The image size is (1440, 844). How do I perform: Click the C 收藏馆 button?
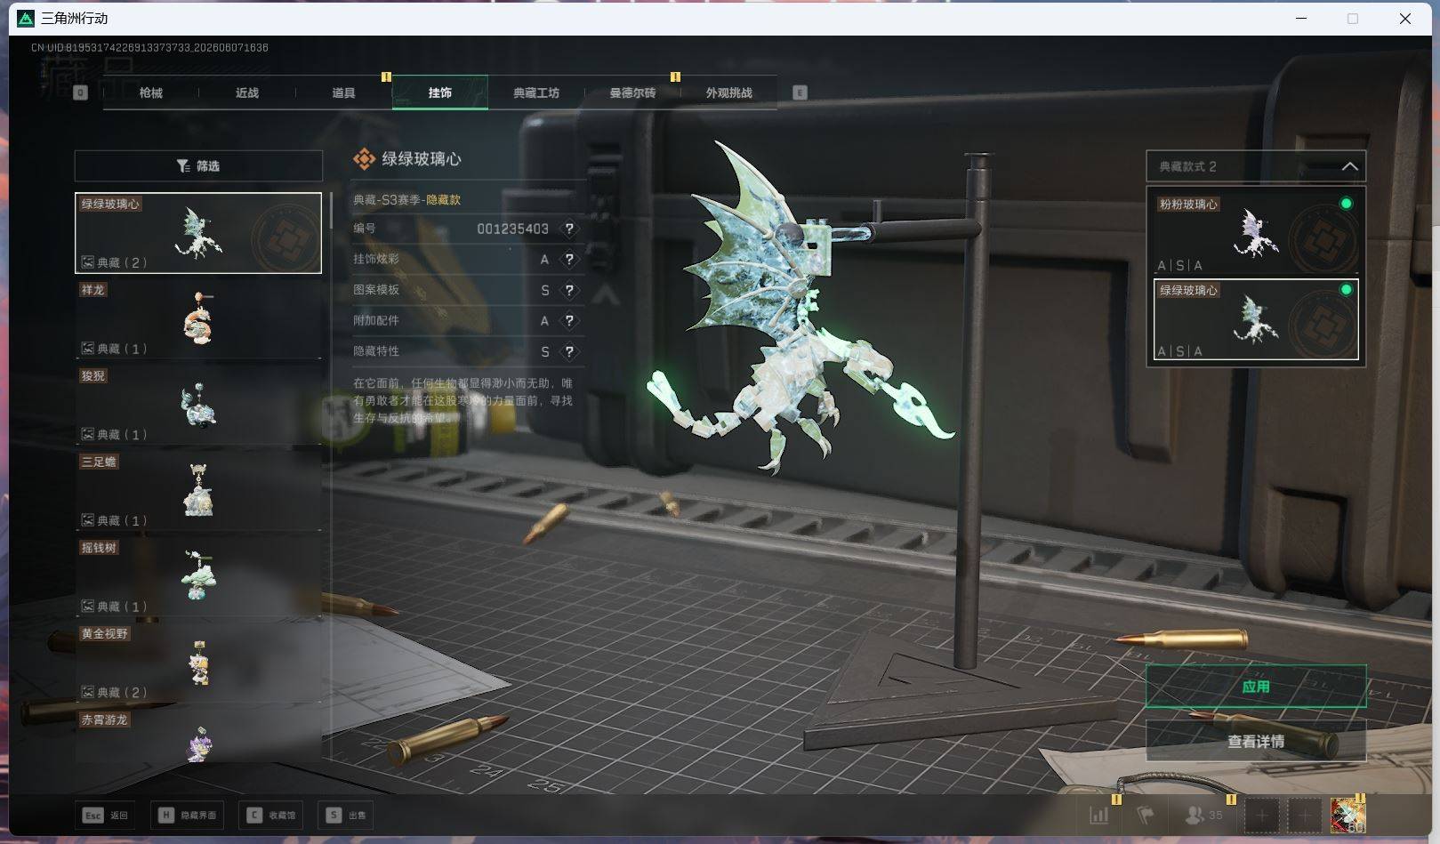point(271,815)
